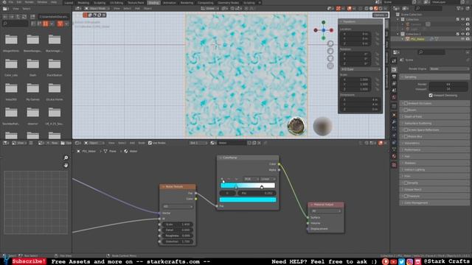Collapse the Transform panel header
This screenshot has width=472, height=265.
click(x=360, y=21)
